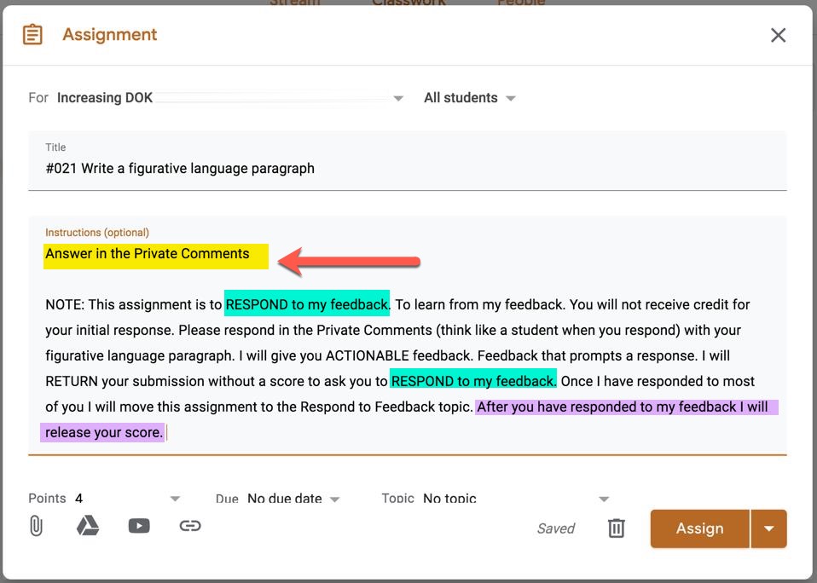The width and height of the screenshot is (817, 583).
Task: Click the Assign button
Action: [699, 528]
